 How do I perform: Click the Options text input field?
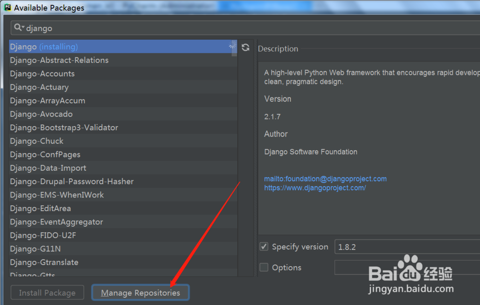pos(407,268)
